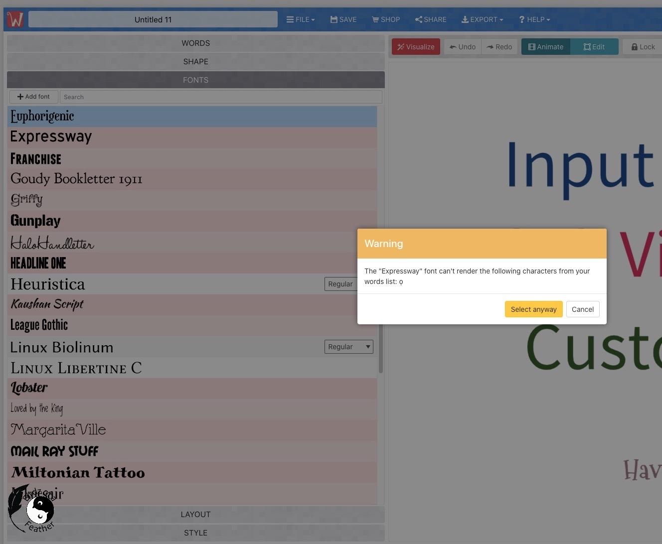Select the Headline One font
Viewport: 662px width, 544px height.
(x=182, y=263)
